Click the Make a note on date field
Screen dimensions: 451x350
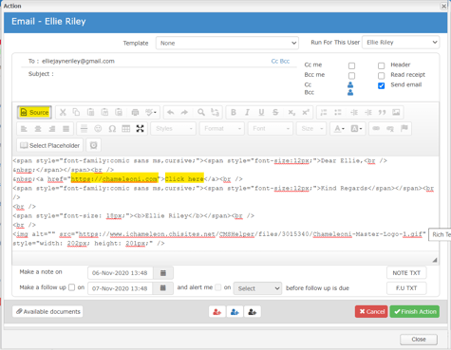(x=121, y=273)
